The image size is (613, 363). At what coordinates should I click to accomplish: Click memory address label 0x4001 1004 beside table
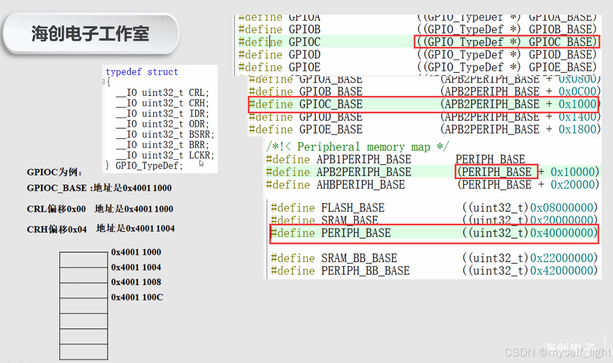136,267
